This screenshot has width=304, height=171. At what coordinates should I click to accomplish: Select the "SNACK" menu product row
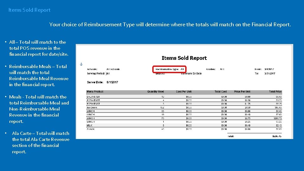(184, 129)
